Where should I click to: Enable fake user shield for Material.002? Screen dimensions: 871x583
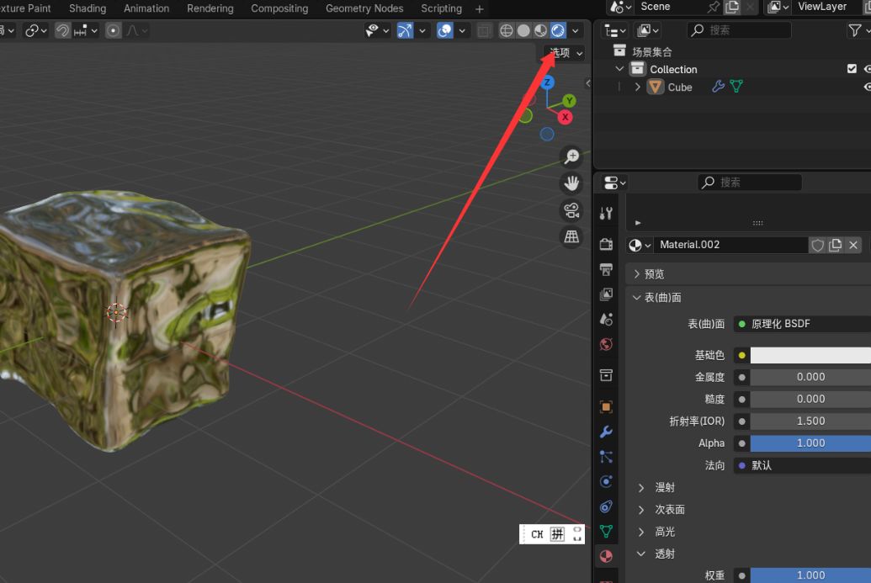(817, 245)
